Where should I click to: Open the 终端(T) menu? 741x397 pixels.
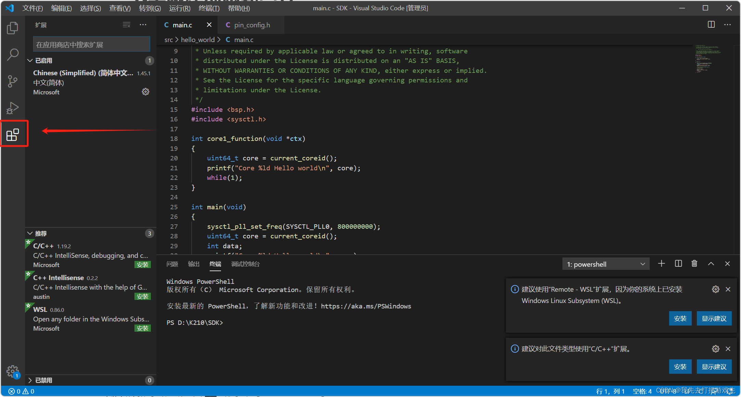click(209, 8)
